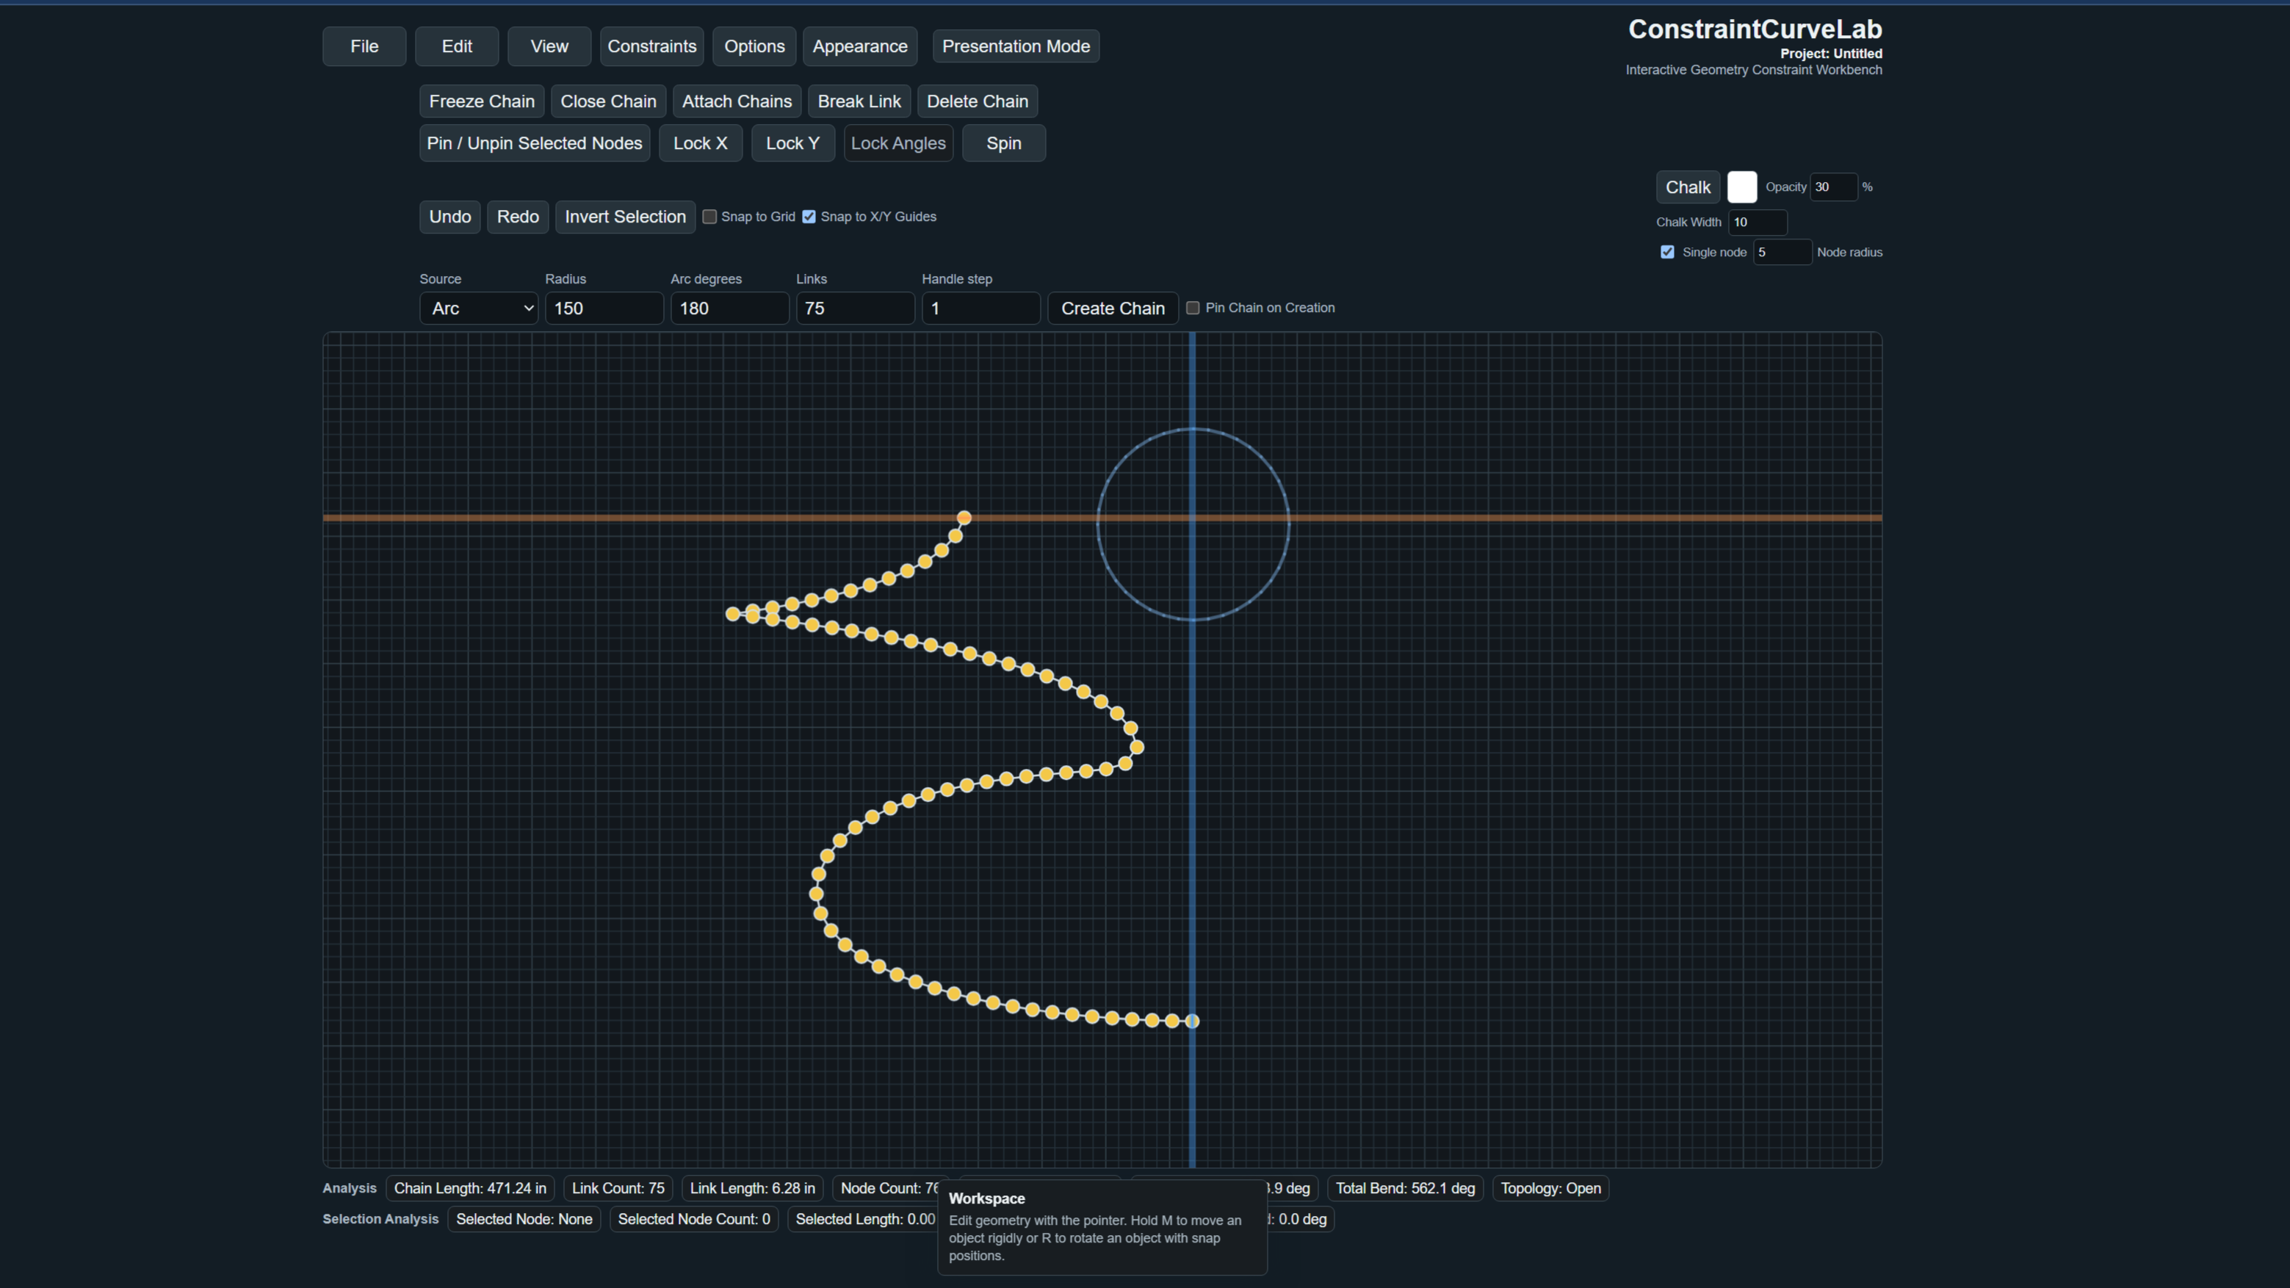
Task: Open the Source dropdown set to Arc
Action: (x=478, y=308)
